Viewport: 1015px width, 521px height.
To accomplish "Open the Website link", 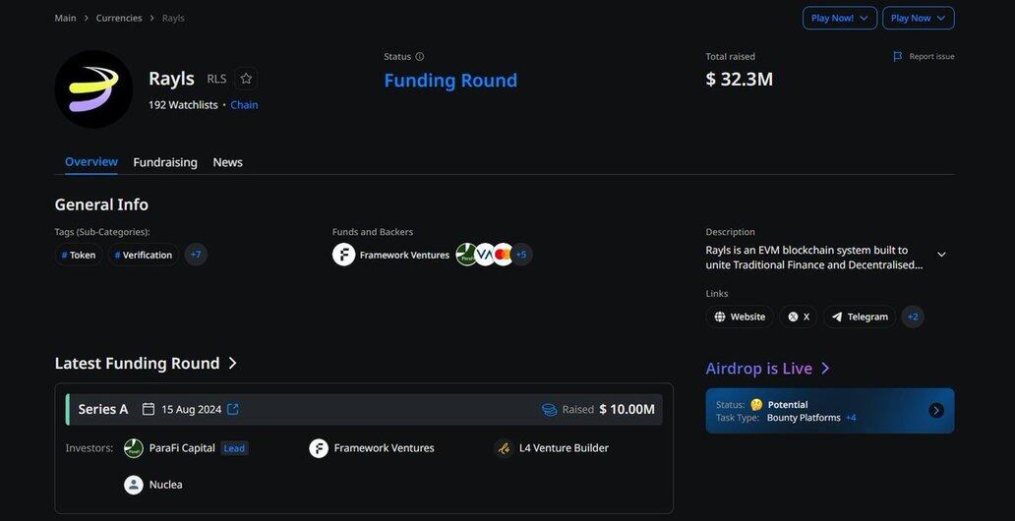I will click(740, 317).
